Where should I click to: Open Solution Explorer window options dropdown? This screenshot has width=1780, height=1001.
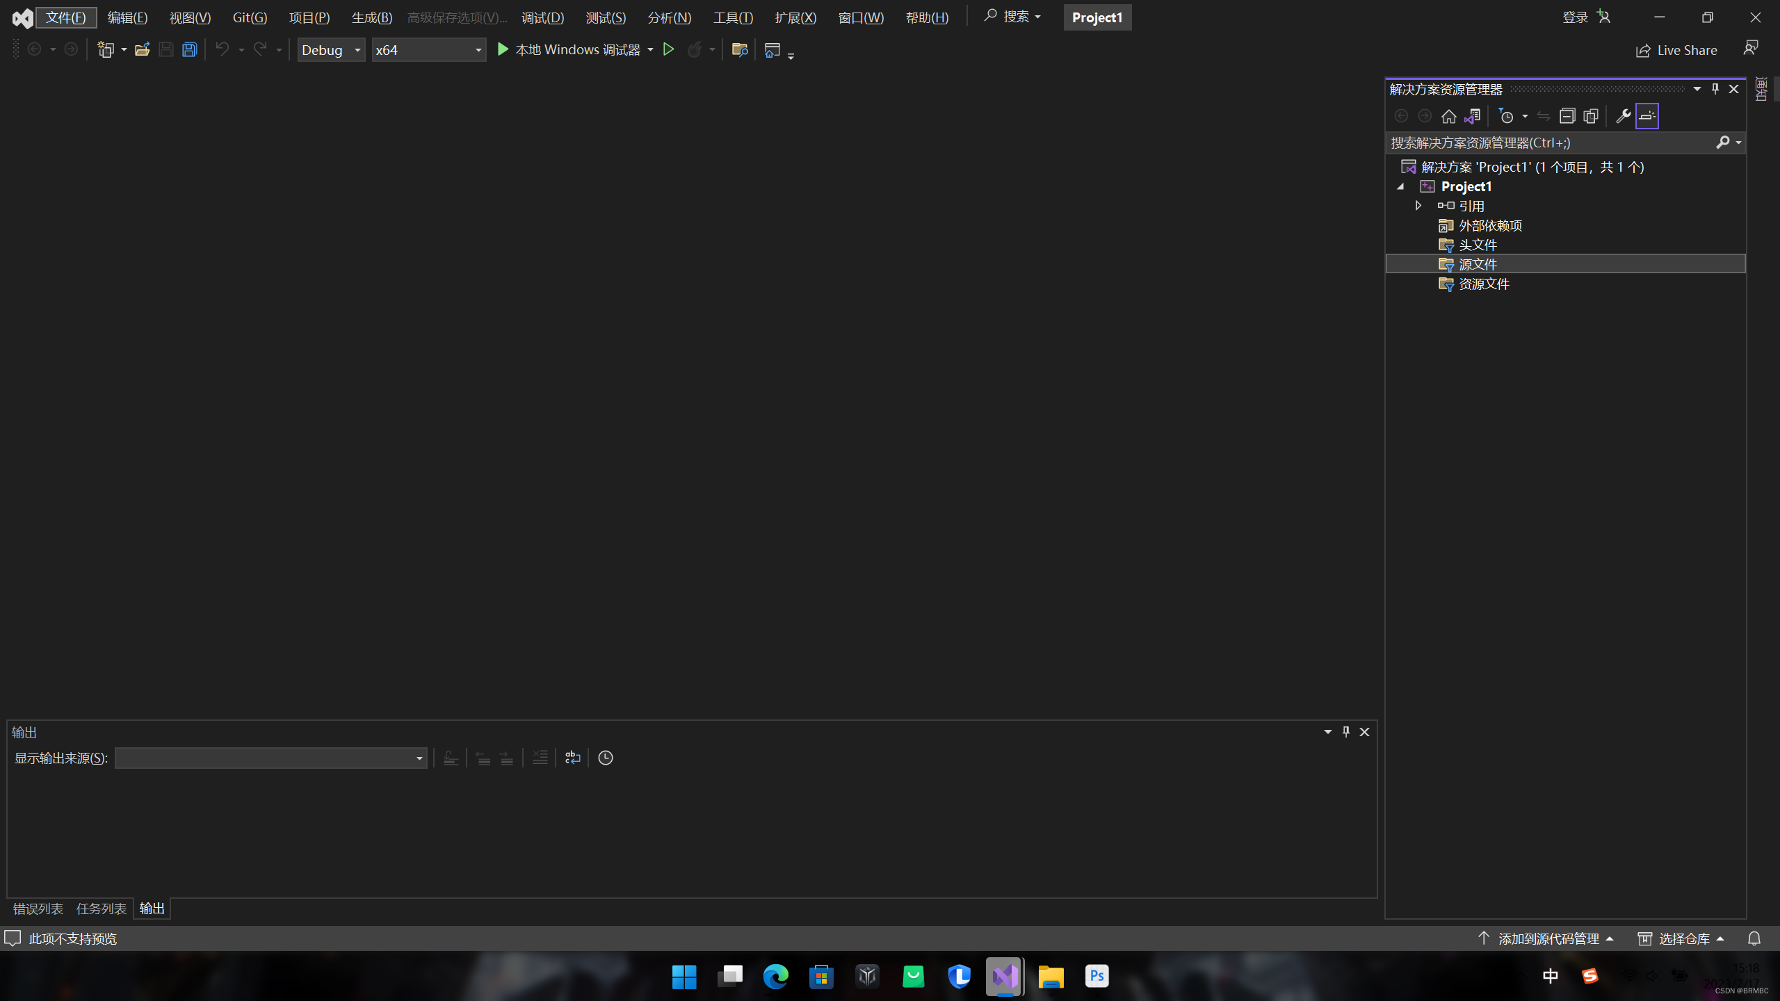[x=1697, y=89]
